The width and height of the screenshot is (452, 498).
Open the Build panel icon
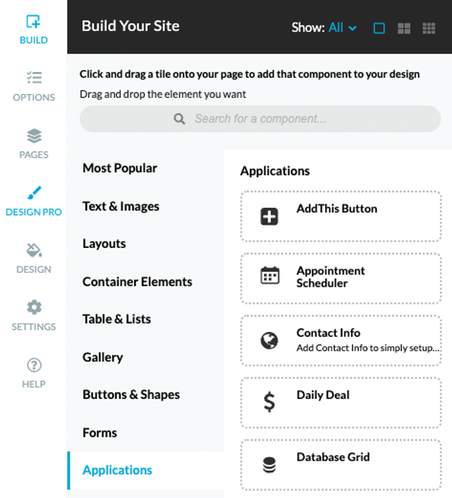coord(33,22)
